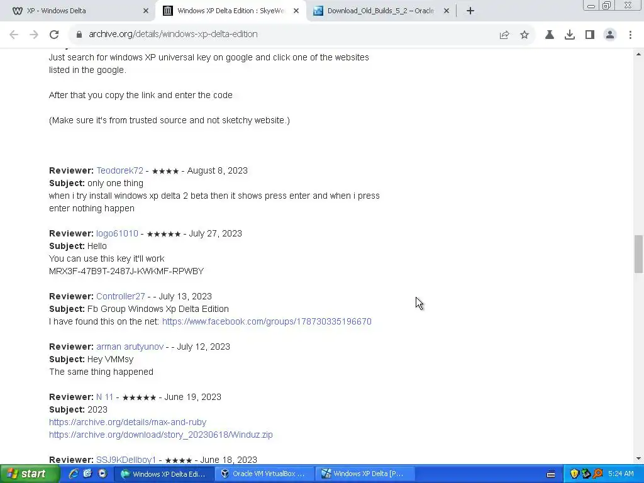View site information padlock icon
The image size is (644, 483).
[x=79, y=35]
